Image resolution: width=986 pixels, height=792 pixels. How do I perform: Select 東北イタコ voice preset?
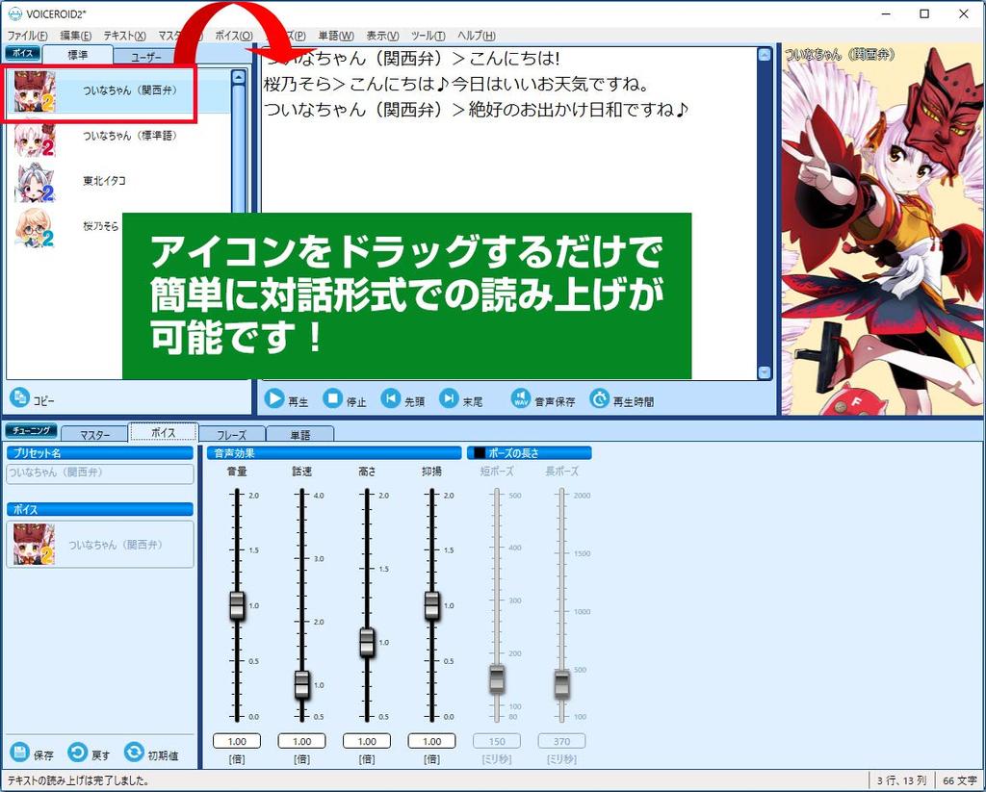tap(104, 181)
